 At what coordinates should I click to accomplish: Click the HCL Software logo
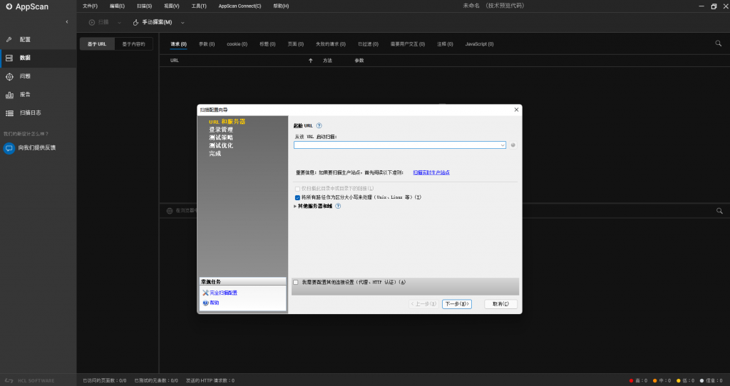pyautogui.click(x=30, y=380)
